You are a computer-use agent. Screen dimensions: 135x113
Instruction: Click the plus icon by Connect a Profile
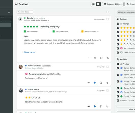click(x=118, y=100)
